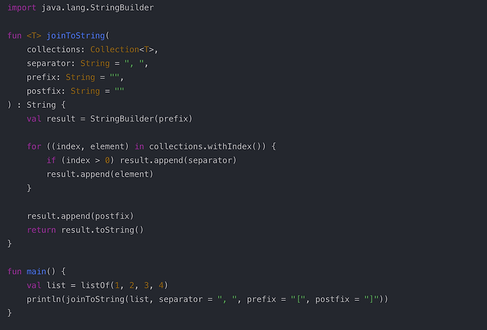
Task: Click the joinToString function name in its declaration
Action: 75,36
